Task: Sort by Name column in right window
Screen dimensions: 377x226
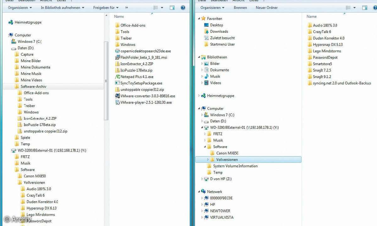Action: [x=312, y=16]
